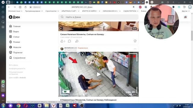The image size is (193, 108).
Task: Focus the 'Найти в Дзене' search field
Action: click(x=98, y=17)
